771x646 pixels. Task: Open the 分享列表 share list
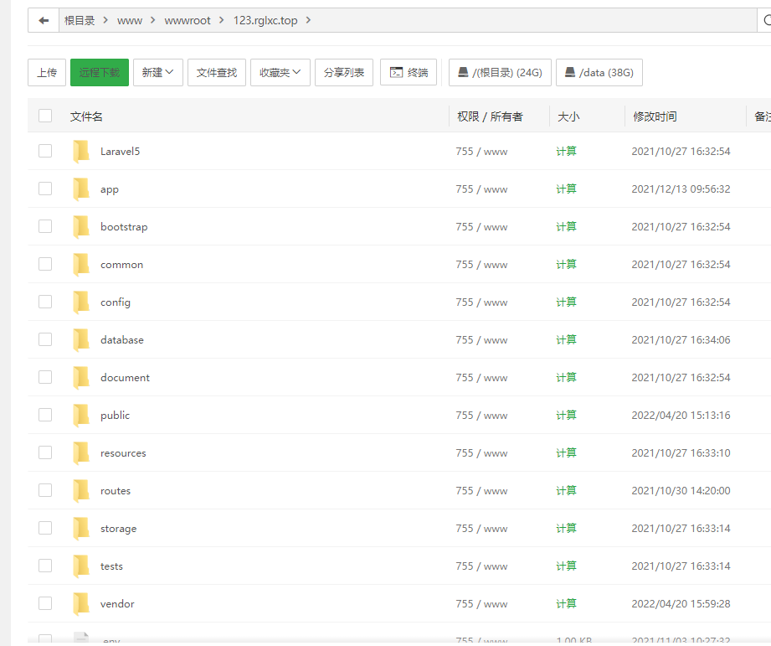point(344,73)
